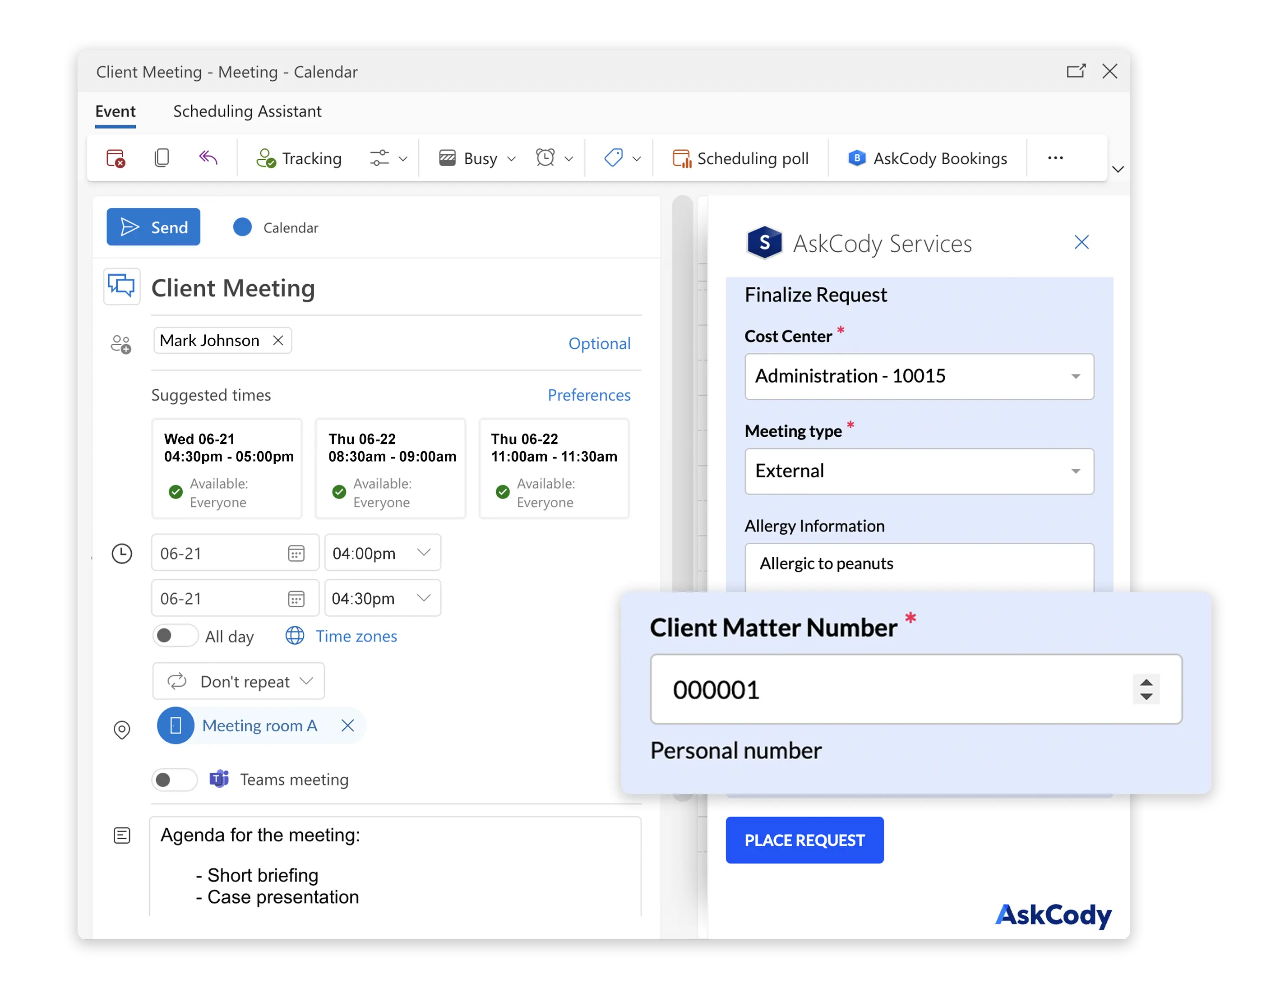
Task: Click the blue Calendar color circle
Action: (x=242, y=227)
